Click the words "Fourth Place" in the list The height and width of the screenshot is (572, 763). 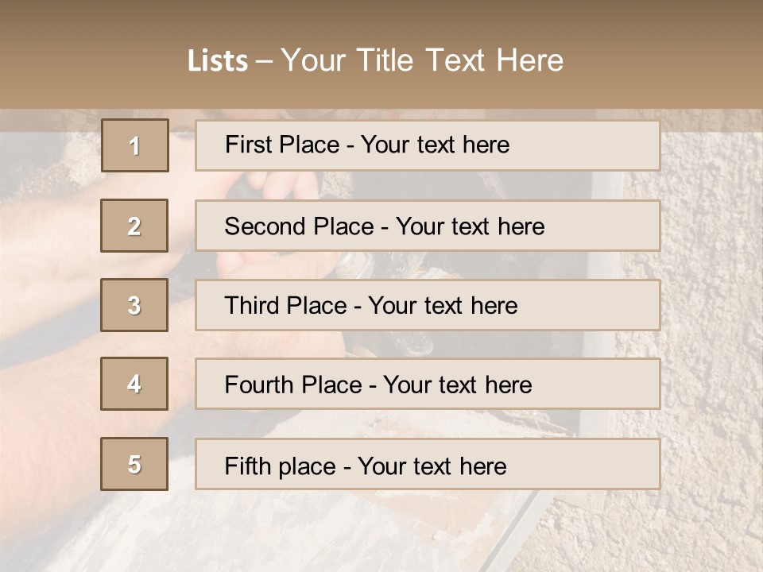pos(292,385)
